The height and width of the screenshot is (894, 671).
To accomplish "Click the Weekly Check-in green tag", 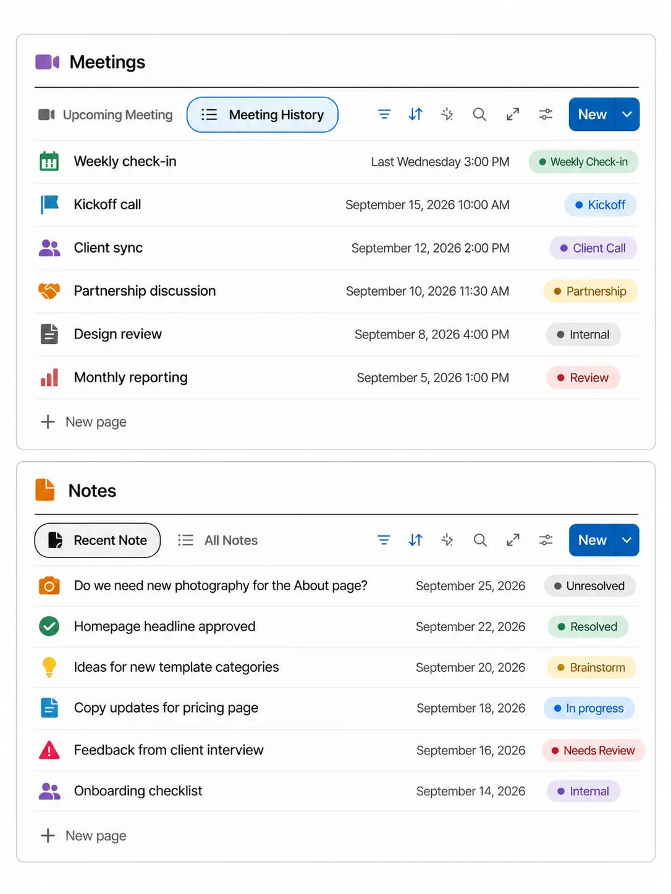I will [583, 162].
